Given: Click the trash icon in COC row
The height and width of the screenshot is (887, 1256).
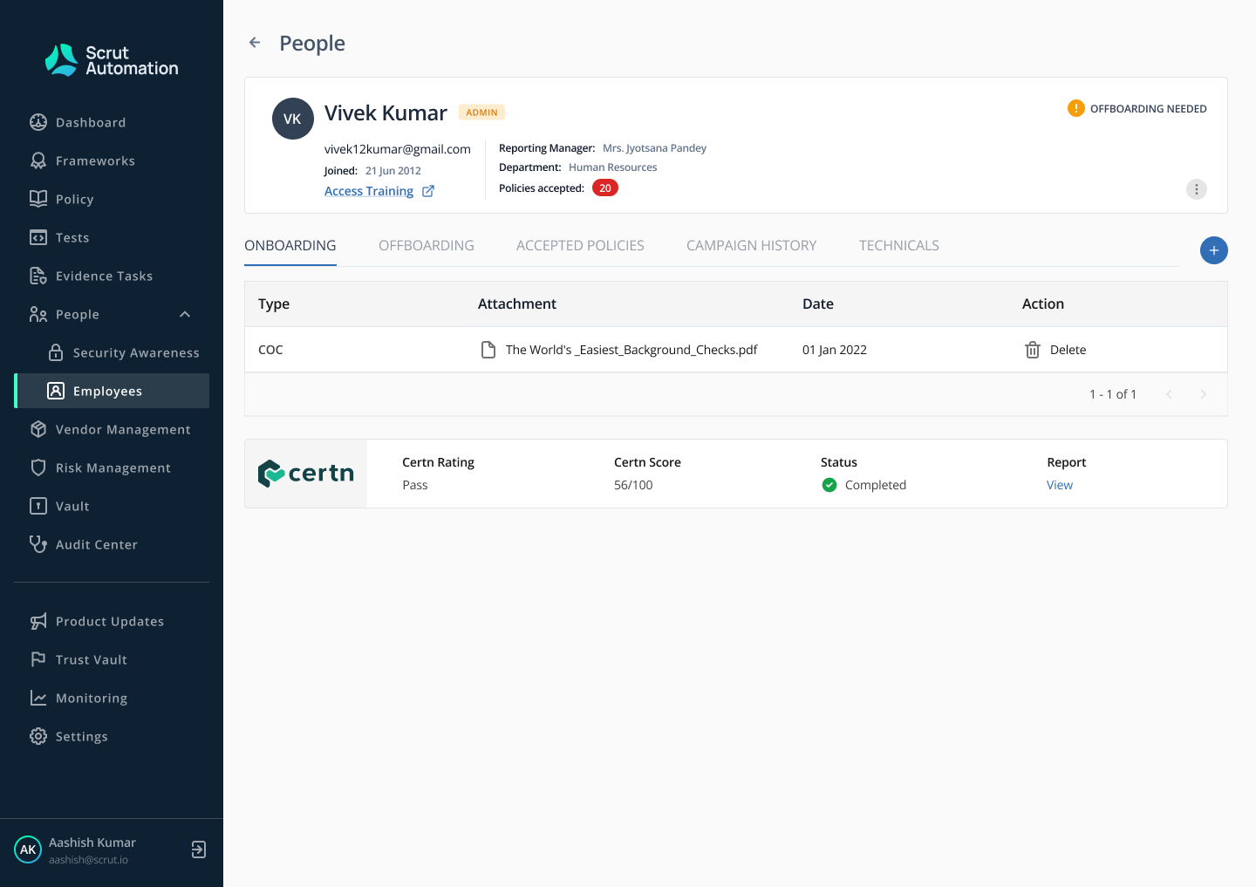Looking at the screenshot, I should pos(1033,350).
